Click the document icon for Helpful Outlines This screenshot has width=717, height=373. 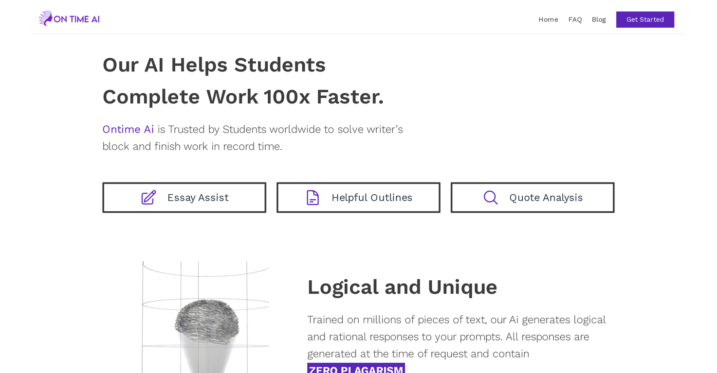(313, 197)
